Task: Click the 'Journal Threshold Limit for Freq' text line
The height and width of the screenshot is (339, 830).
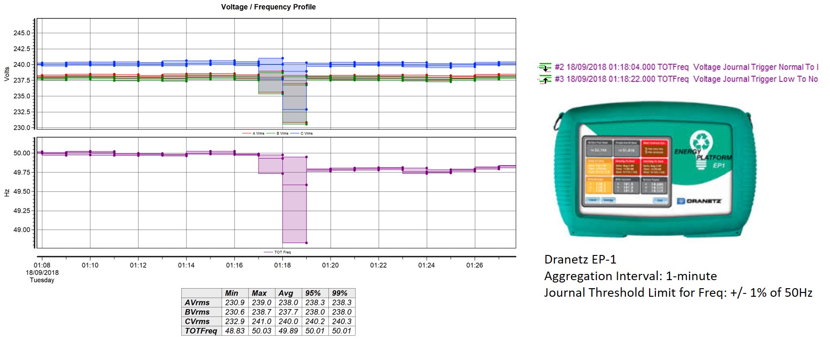Action: (x=678, y=293)
